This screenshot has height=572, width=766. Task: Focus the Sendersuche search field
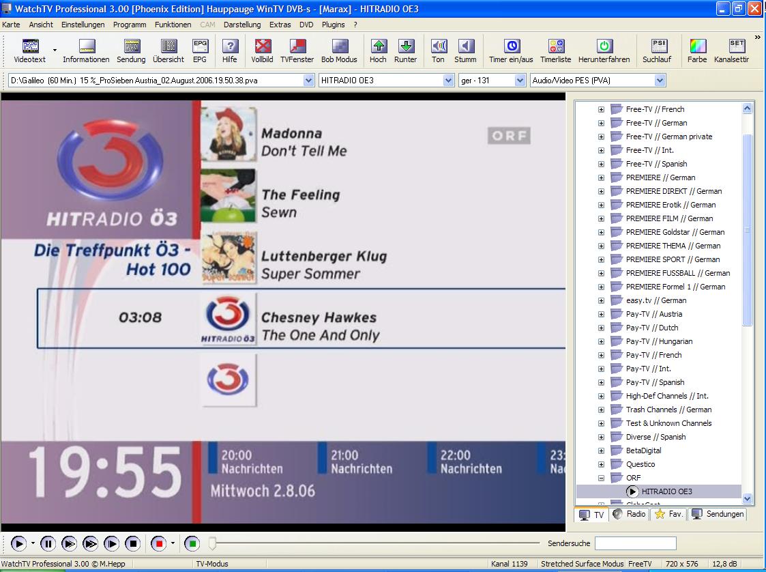pyautogui.click(x=636, y=543)
